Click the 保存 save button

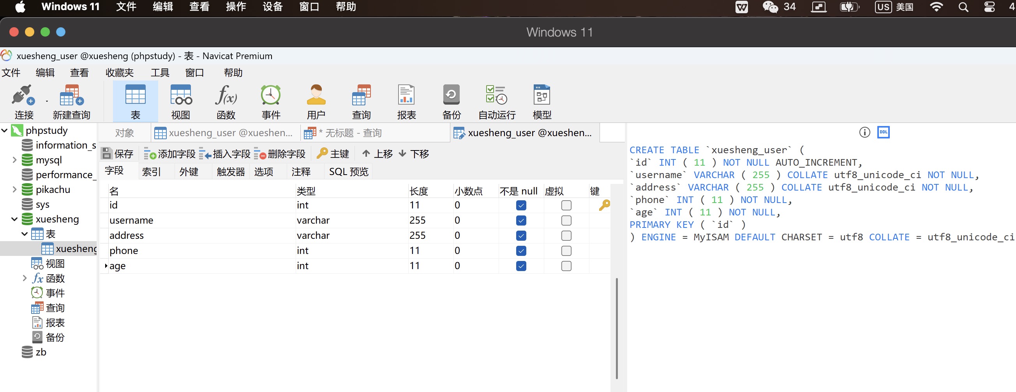tap(118, 154)
